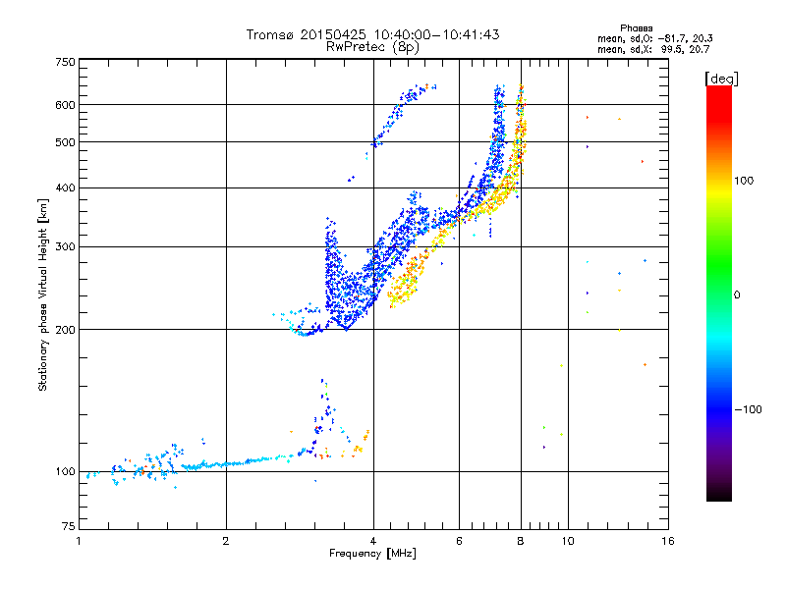The height and width of the screenshot is (589, 786).
Task: Click the 'Frequency [MHz]' axis title
Action: click(372, 554)
